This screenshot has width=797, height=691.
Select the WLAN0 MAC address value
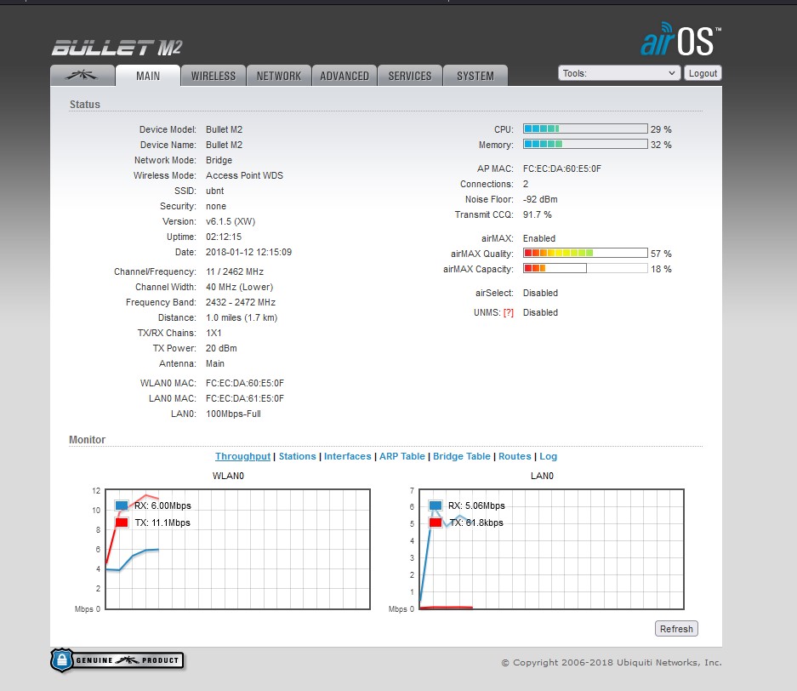244,384
